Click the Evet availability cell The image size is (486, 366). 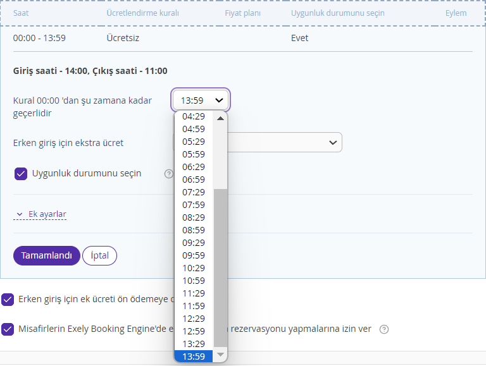point(300,38)
